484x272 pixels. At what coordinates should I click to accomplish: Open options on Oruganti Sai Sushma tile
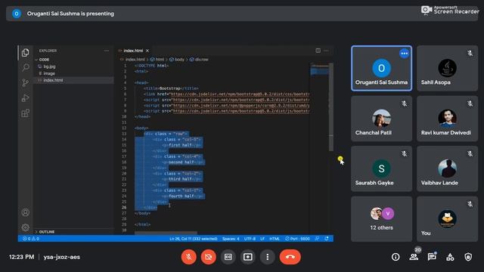point(404,54)
